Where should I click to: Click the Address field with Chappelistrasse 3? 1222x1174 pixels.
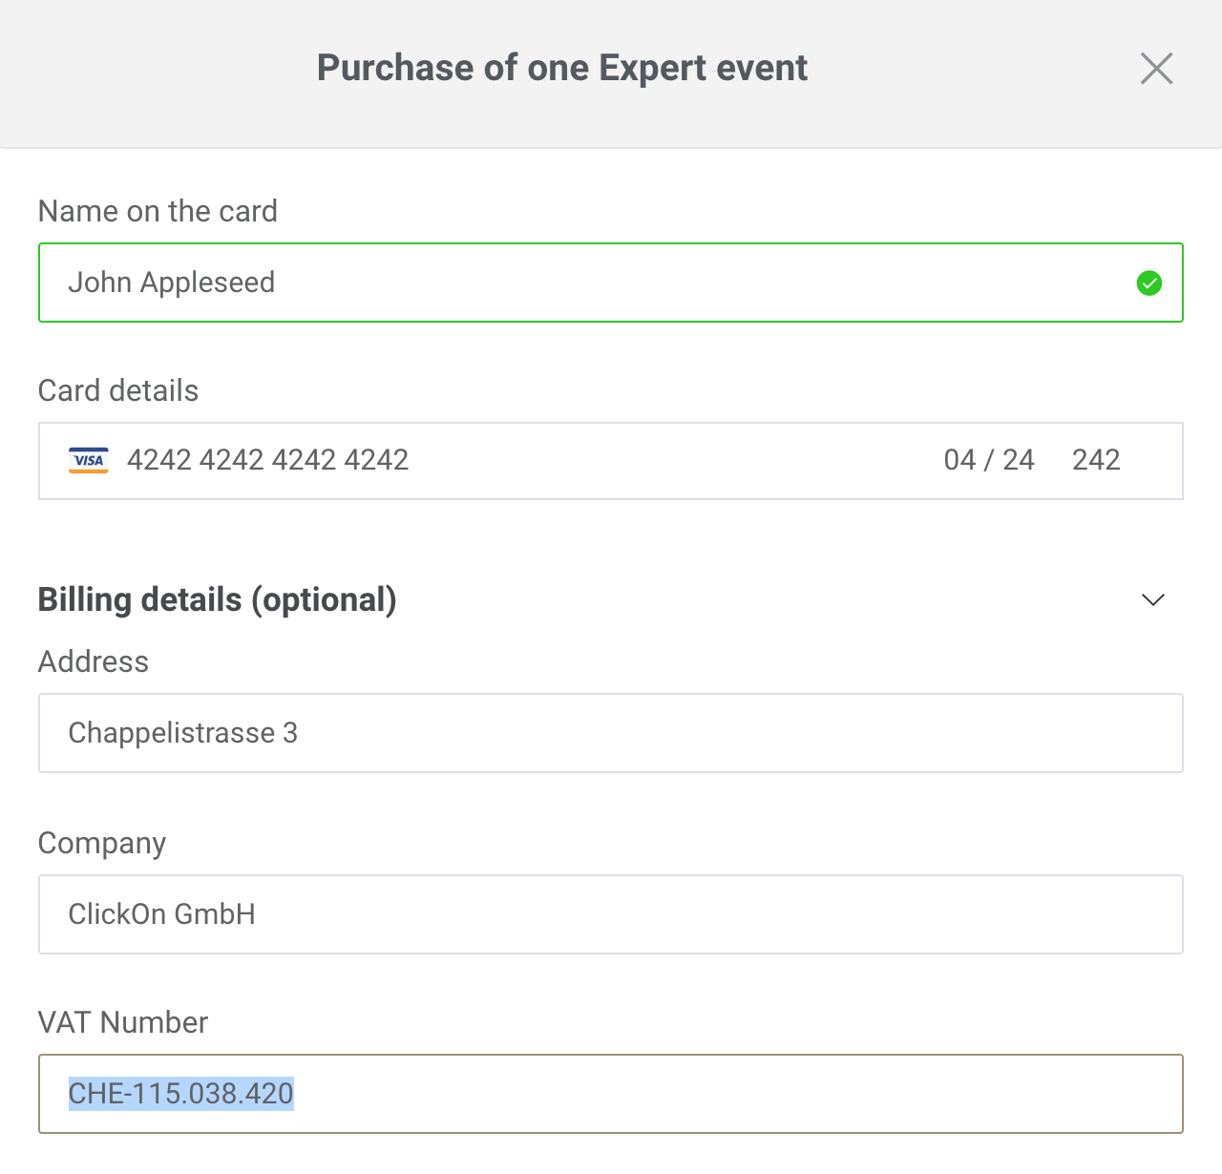(611, 733)
